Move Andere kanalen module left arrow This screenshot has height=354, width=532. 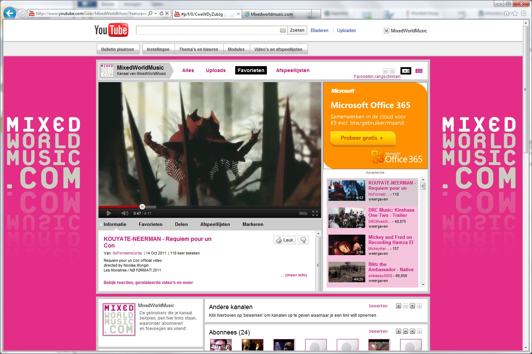[x=398, y=306]
